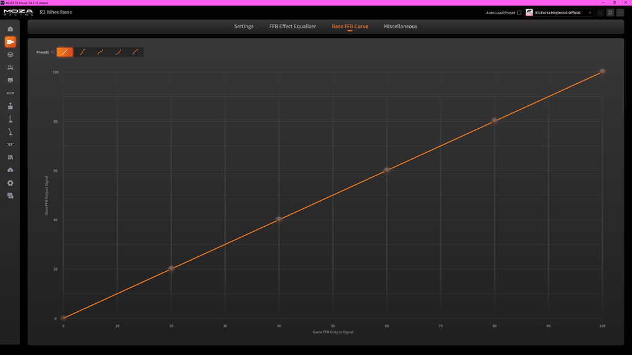Click the MOZA Racing logo

(x=19, y=12)
